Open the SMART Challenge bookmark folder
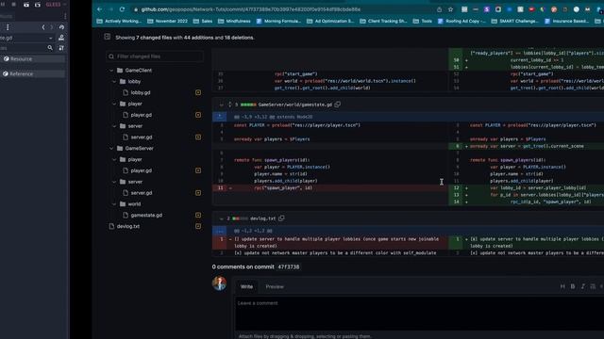Screen dimensions: 604x339 pyautogui.click(x=515, y=21)
